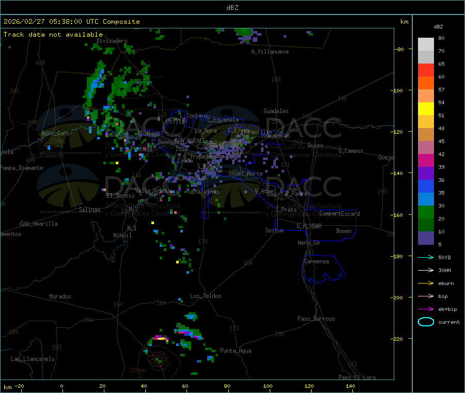Click the '-80' tick on the right axis

click(399, 49)
